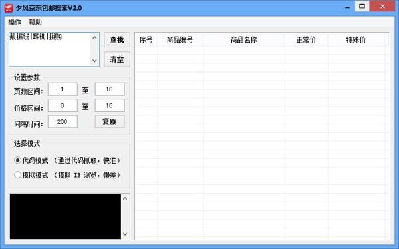Click the 价格区间 label text
399x249 pixels.
[28, 108]
